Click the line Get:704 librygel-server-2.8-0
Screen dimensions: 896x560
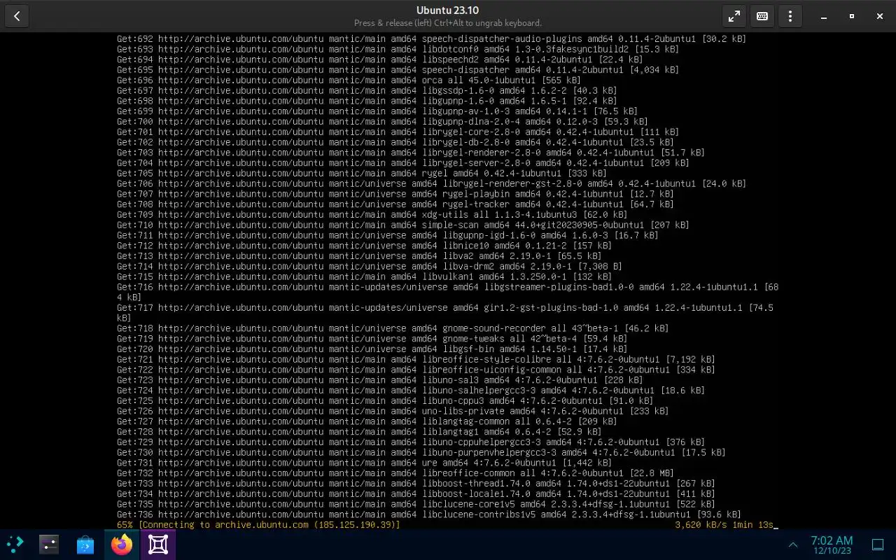(403, 163)
